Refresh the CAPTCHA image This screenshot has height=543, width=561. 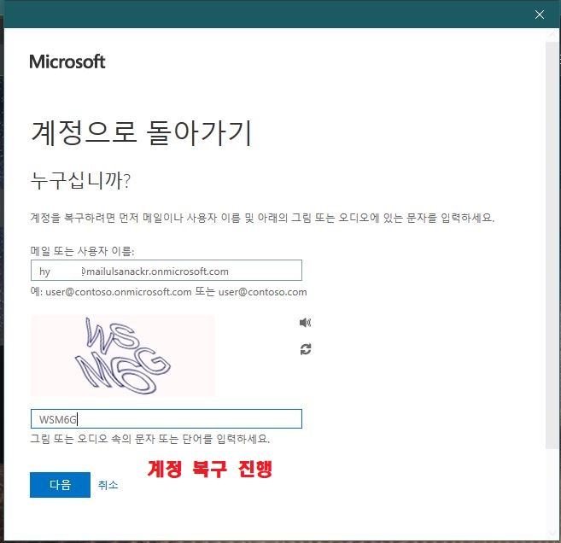point(306,349)
